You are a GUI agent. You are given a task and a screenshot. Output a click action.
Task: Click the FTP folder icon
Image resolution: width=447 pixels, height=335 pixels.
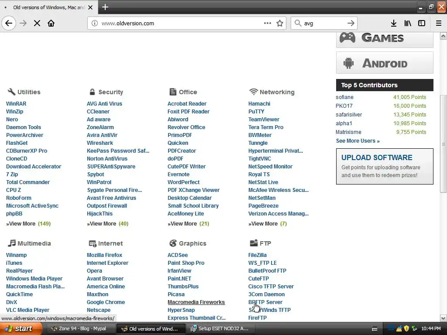click(254, 243)
